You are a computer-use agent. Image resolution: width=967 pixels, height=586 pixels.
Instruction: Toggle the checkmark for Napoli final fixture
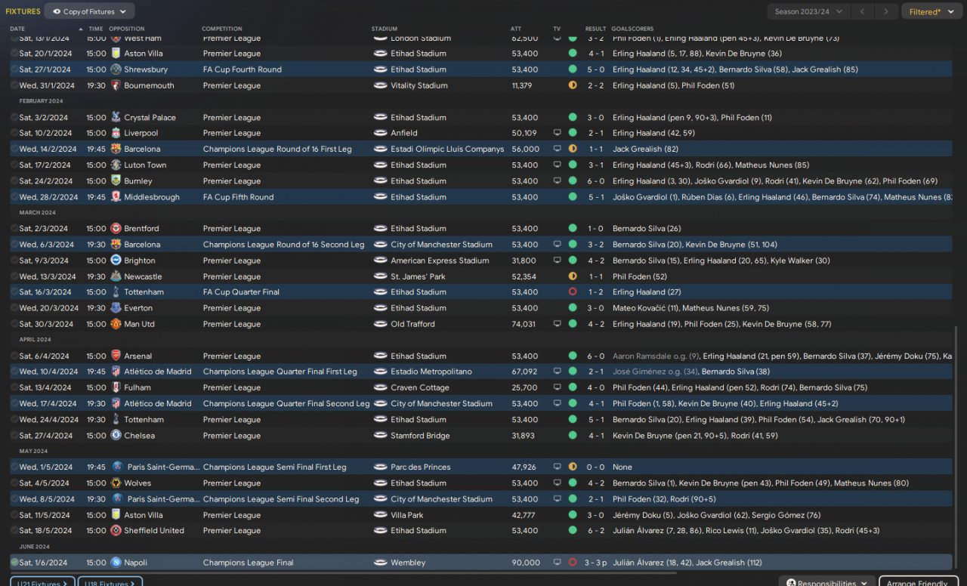pyautogui.click(x=14, y=563)
